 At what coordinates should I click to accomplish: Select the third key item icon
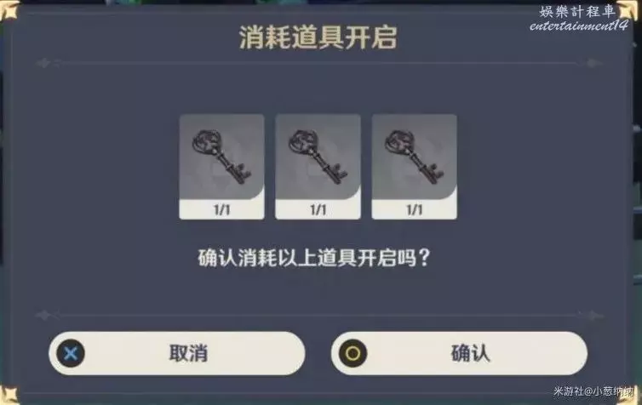[x=414, y=157]
